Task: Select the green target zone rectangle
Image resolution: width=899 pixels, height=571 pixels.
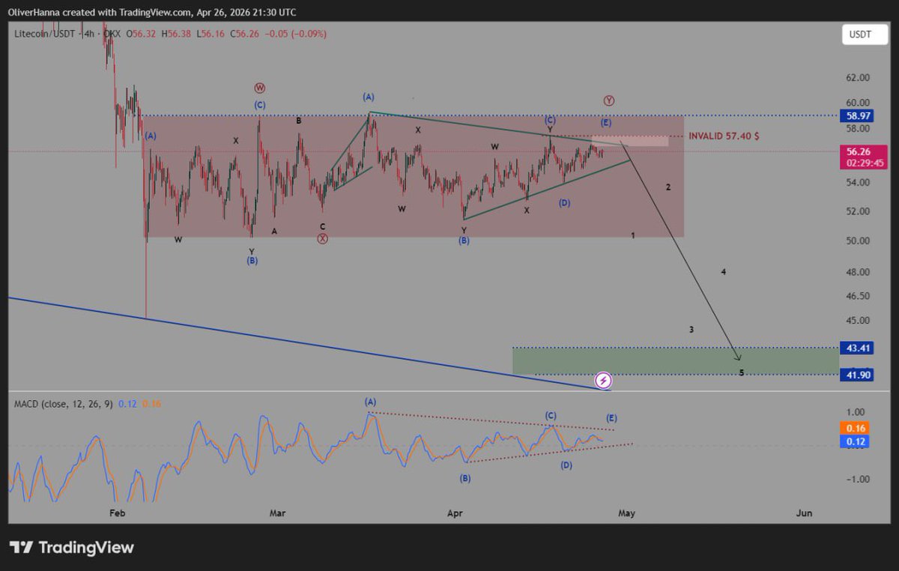Action: tap(676, 361)
